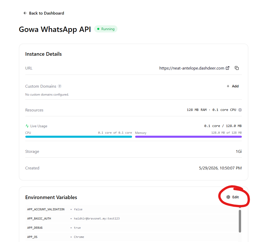Click the Instance Details heading
259x242 pixels.
(44, 54)
